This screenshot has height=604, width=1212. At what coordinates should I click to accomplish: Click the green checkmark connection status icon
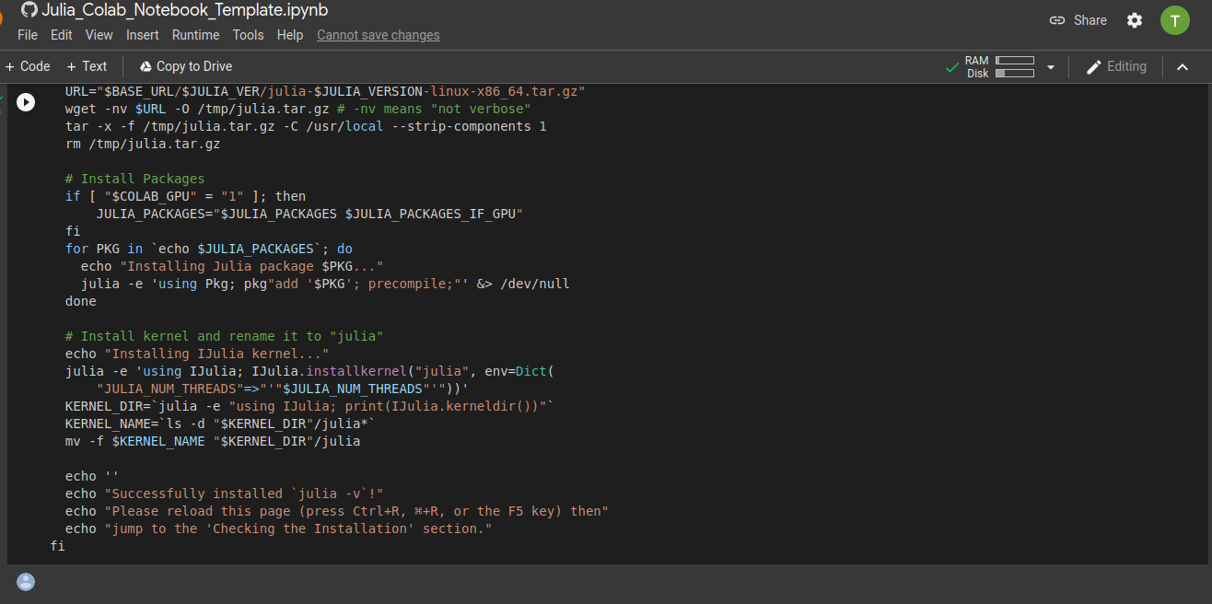tap(951, 66)
